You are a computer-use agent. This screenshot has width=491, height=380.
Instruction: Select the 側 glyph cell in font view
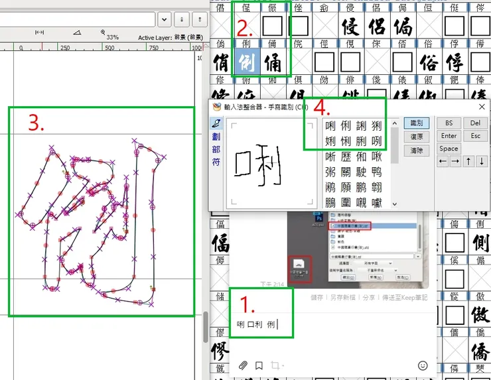point(480,242)
